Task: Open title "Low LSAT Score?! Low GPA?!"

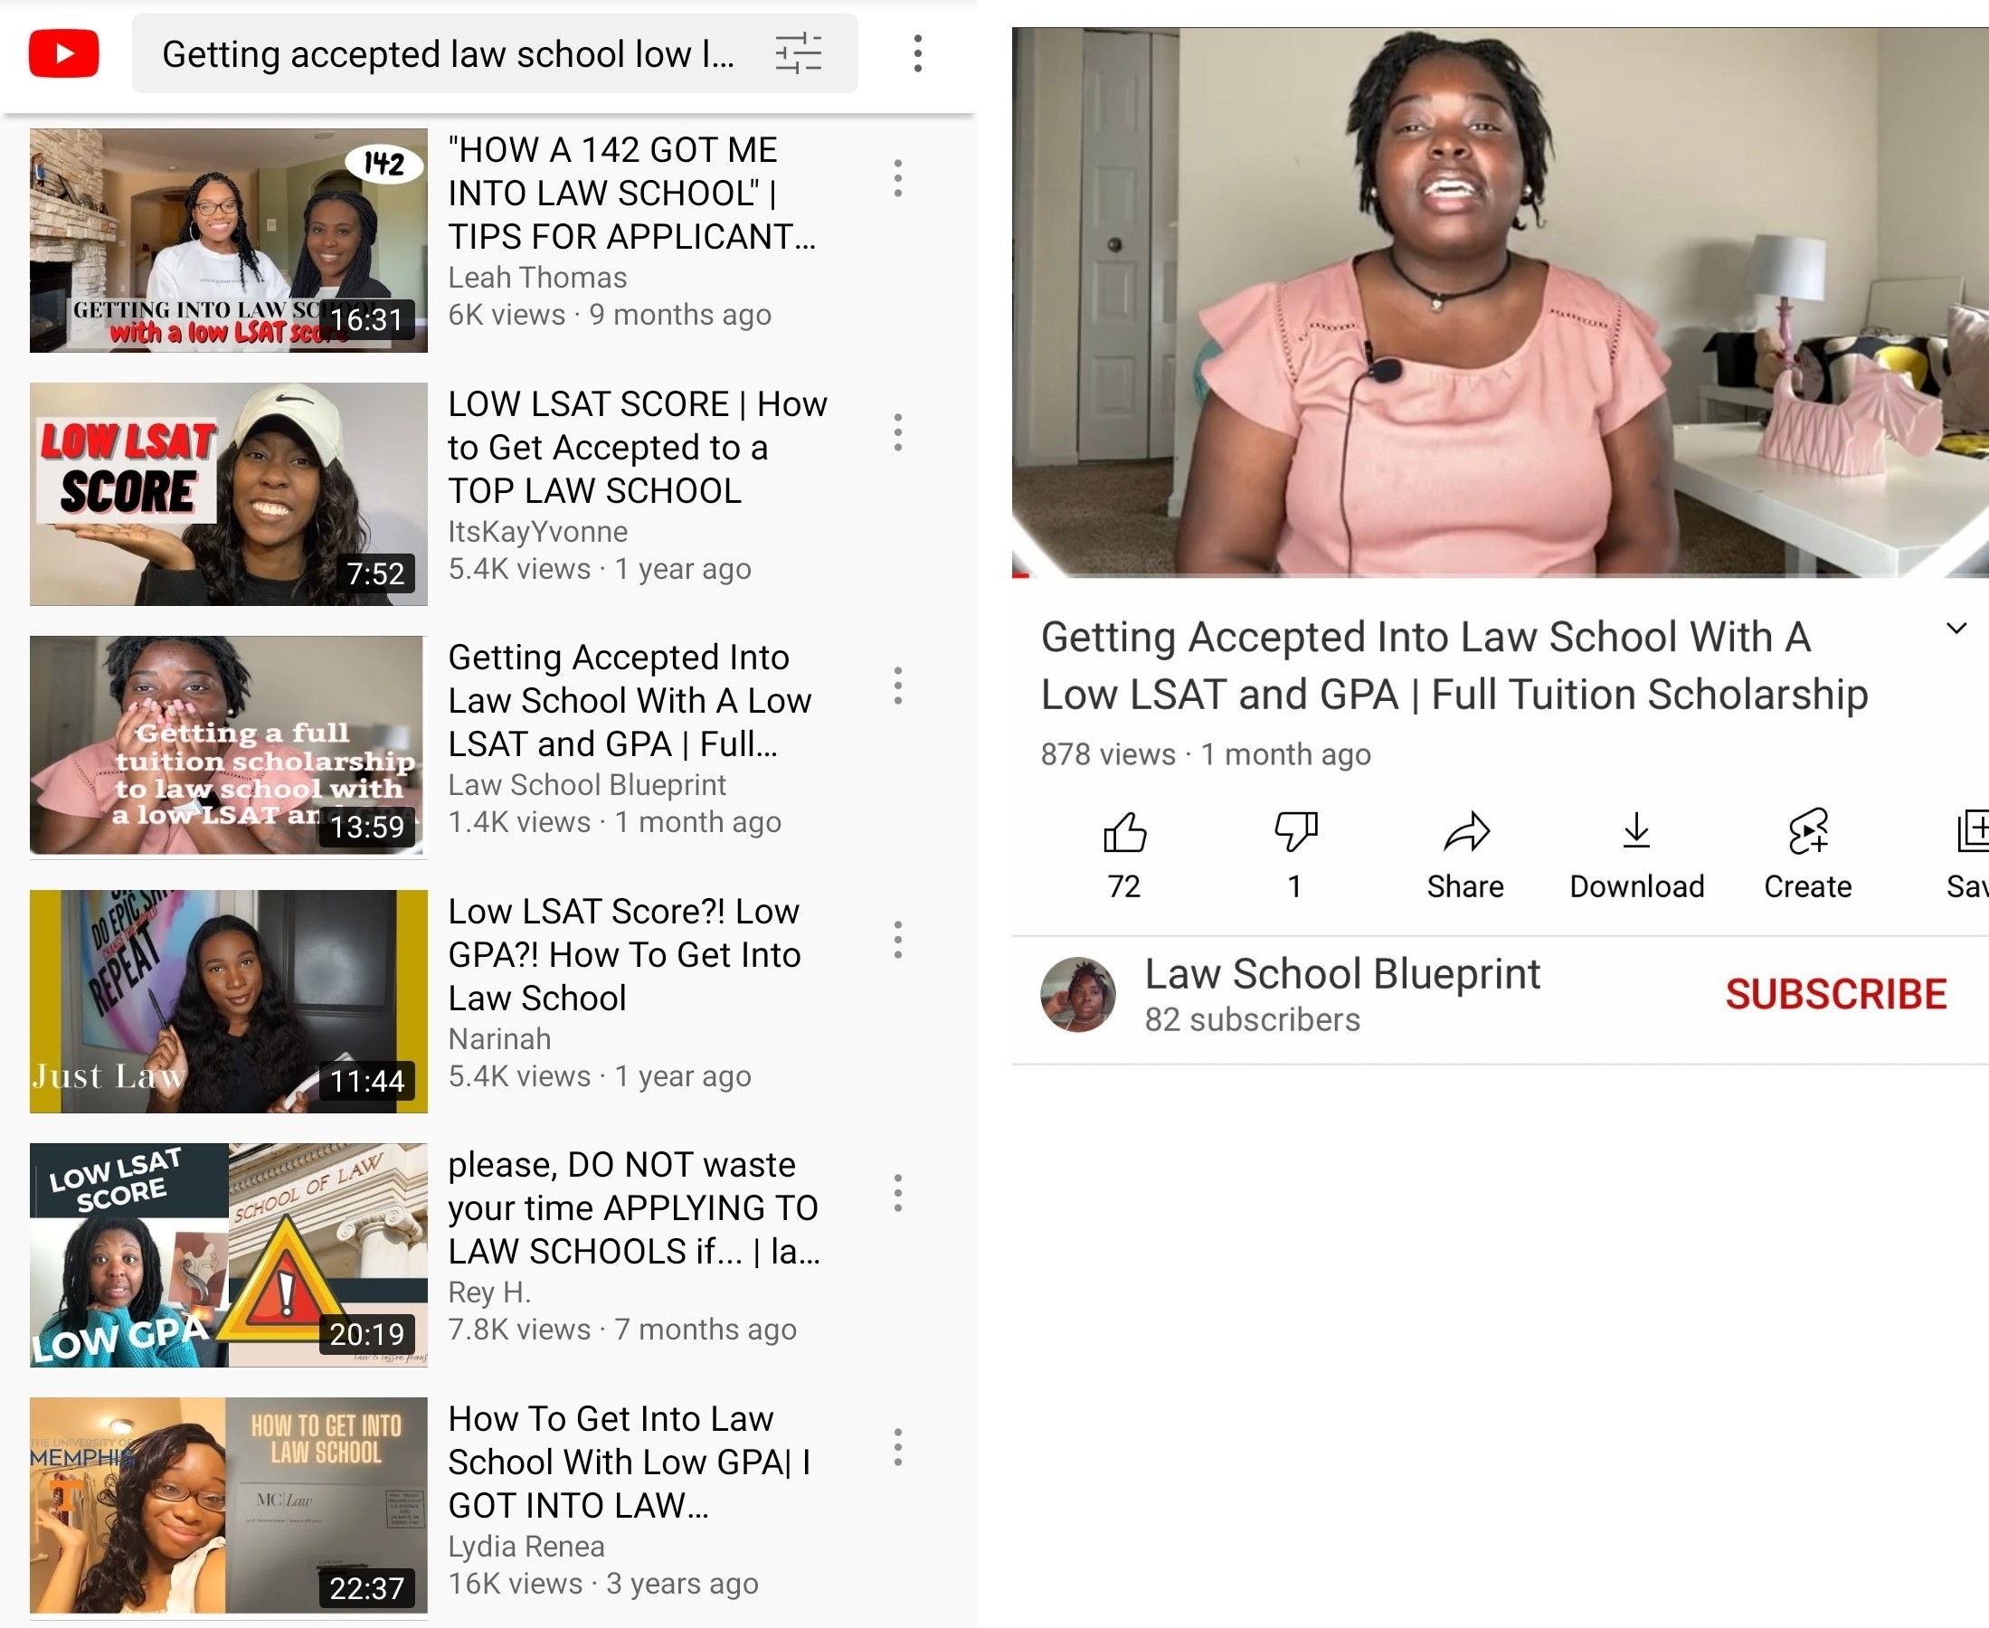Action: click(x=624, y=955)
